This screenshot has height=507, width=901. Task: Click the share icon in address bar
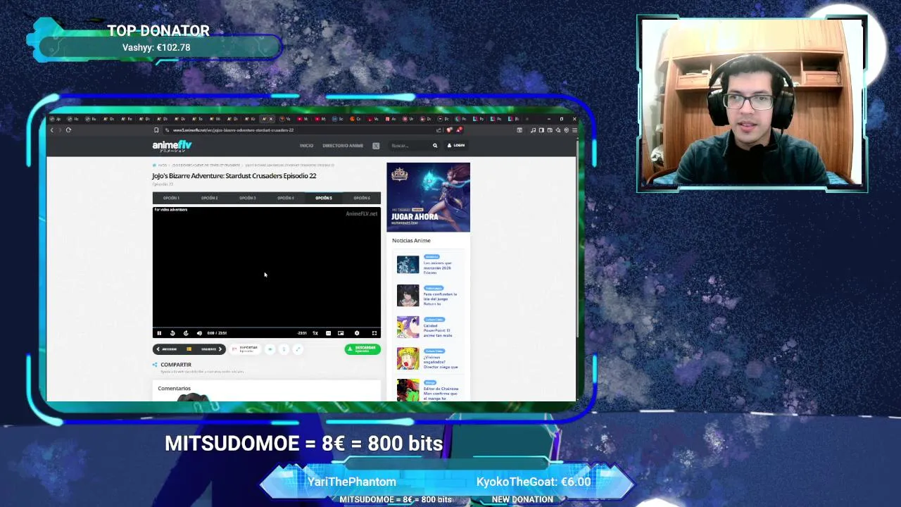tap(439, 130)
